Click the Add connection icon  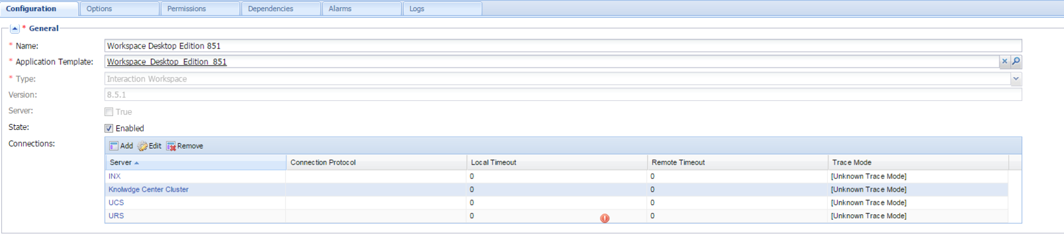[x=114, y=146]
